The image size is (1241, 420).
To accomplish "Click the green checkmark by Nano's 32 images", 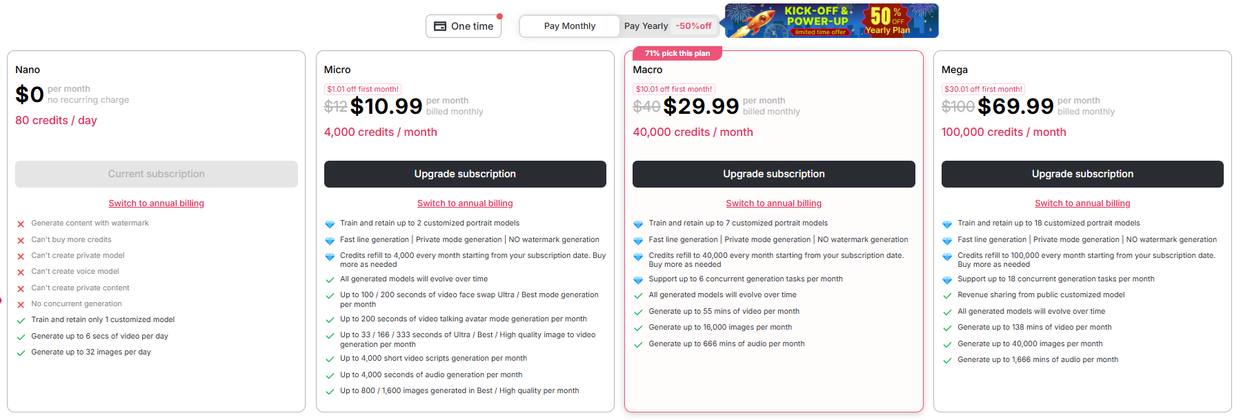I will tap(21, 353).
